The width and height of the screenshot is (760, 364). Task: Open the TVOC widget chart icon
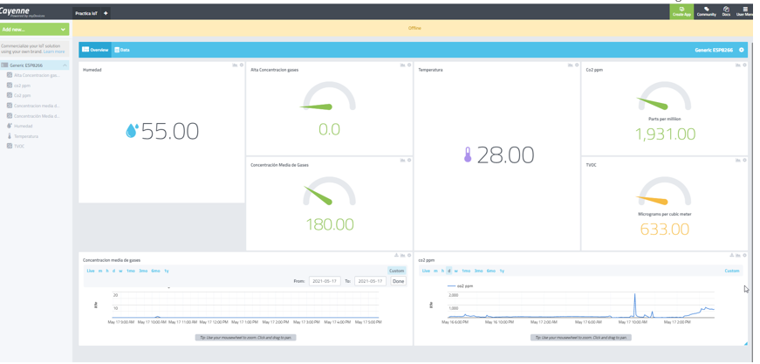(x=738, y=161)
